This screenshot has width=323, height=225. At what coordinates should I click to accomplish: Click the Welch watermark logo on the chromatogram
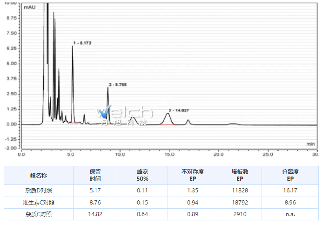123,115
